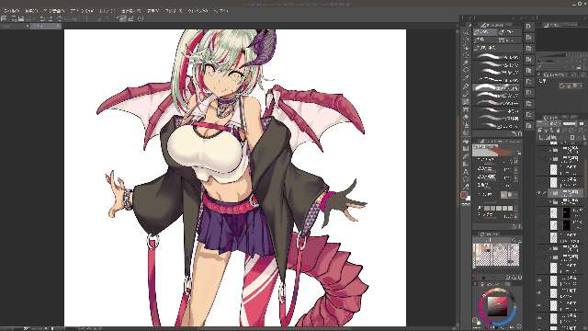The height and width of the screenshot is (331, 588).
Task: Click the Sub View reference image thumbnail
Action: point(496,255)
